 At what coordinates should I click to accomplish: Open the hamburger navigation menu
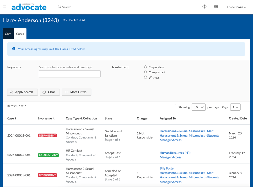pos(5,7)
